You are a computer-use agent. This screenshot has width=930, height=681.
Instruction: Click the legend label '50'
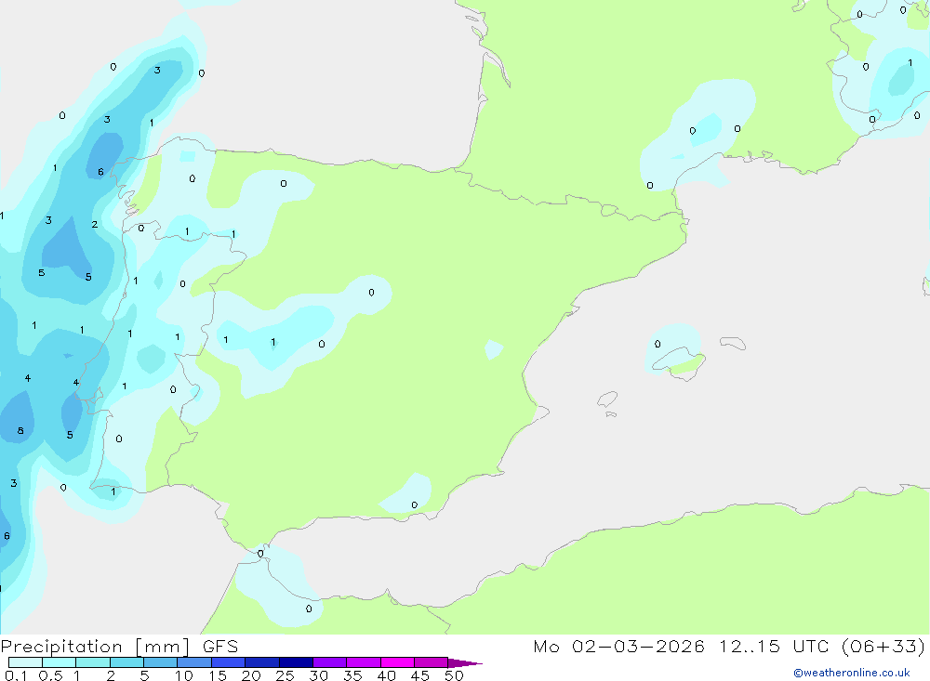[455, 675]
